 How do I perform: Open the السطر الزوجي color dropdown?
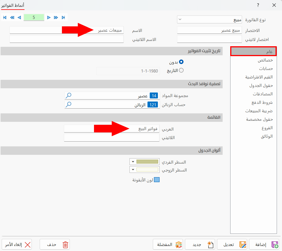pyautogui.click(x=132, y=169)
